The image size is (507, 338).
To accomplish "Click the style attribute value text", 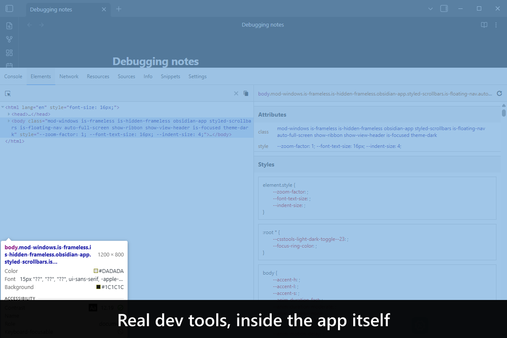I will [x=339, y=146].
